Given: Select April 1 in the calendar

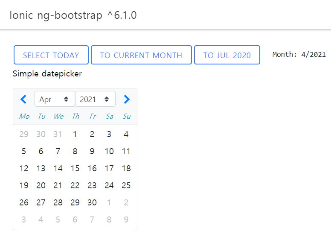Looking at the screenshot, I should coord(75,134).
